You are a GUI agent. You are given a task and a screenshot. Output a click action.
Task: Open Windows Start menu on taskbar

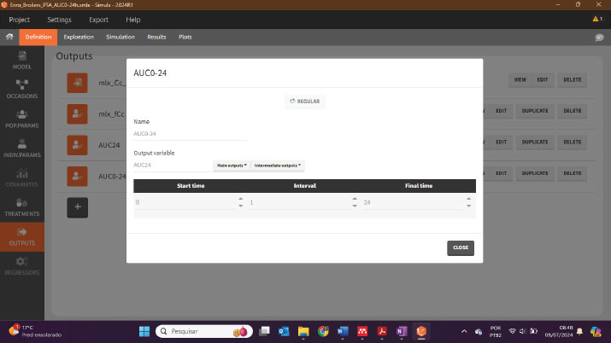[144, 331]
